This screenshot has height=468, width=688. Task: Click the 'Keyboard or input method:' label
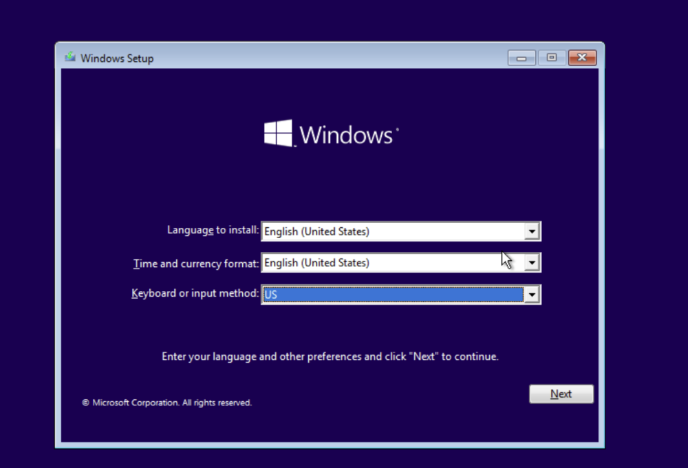[x=195, y=293]
